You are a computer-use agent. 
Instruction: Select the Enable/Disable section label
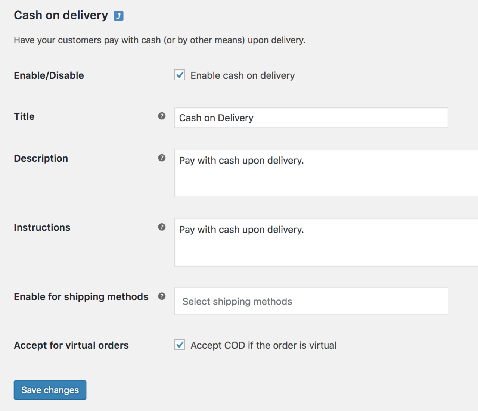(x=49, y=75)
